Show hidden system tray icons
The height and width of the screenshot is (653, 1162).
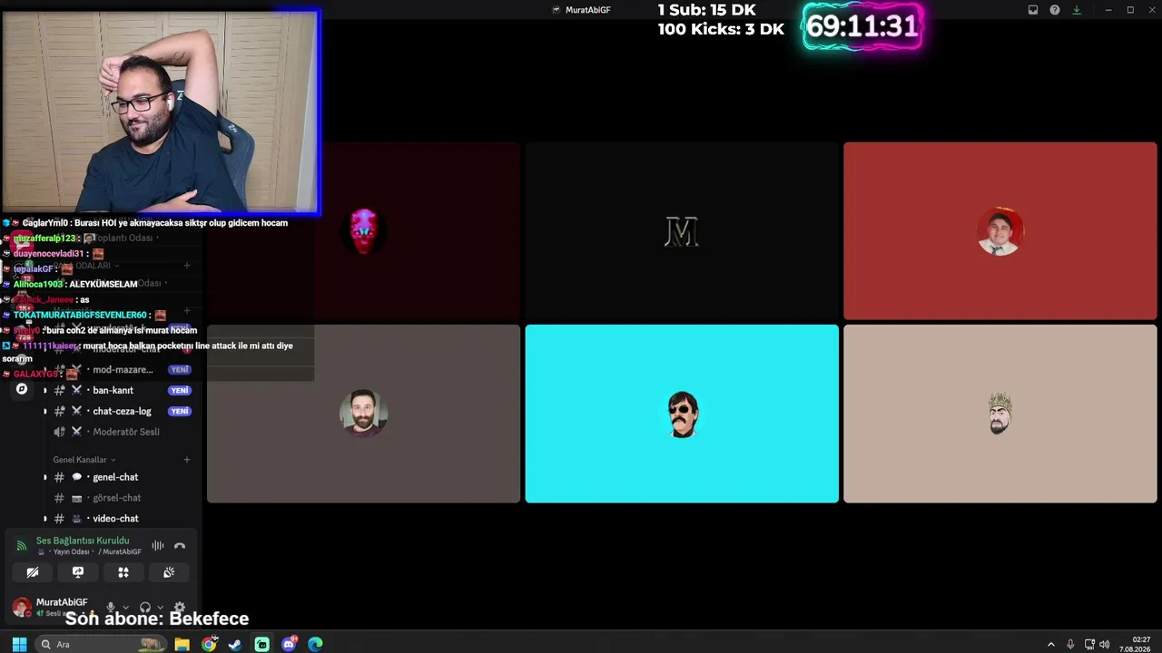tap(1051, 645)
